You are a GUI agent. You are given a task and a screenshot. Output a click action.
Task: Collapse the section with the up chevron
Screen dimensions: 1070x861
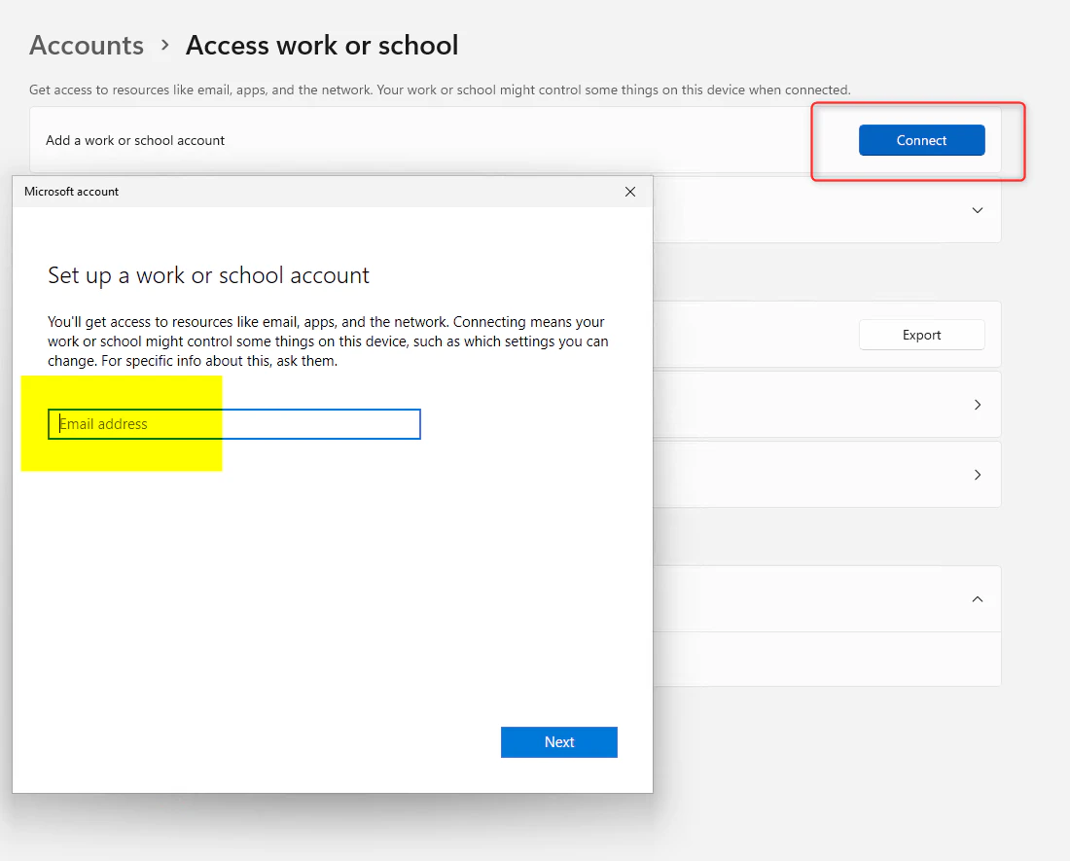978,599
